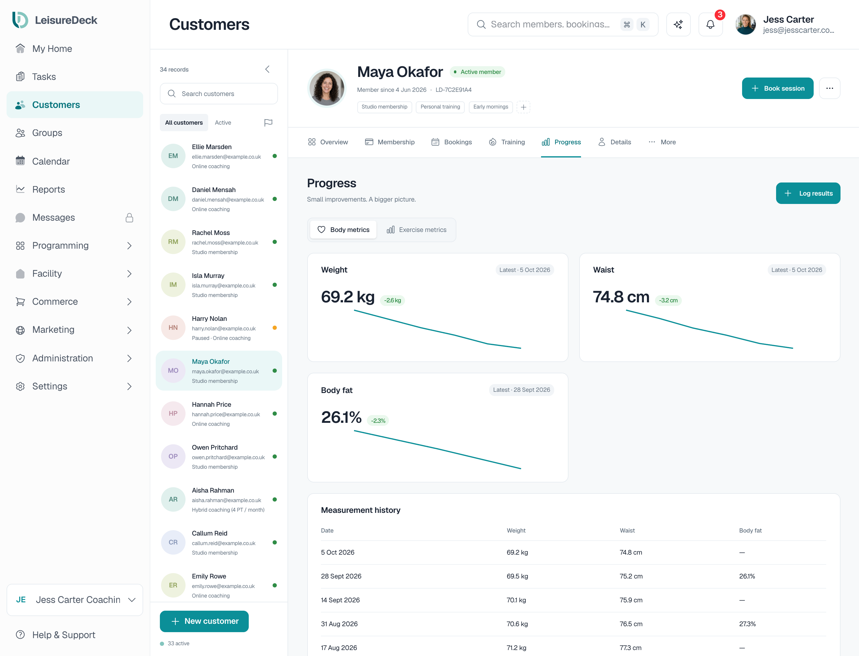Viewport: 859px width, 656px height.
Task: Open the three-dot menu beside Book session
Action: [x=829, y=88]
